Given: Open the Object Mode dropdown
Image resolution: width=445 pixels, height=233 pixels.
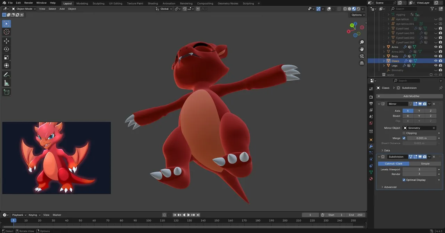Looking at the screenshot, I should pos(24,9).
